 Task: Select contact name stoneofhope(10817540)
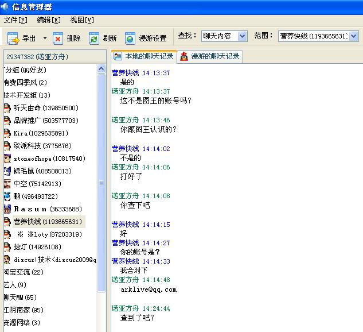point(49,159)
